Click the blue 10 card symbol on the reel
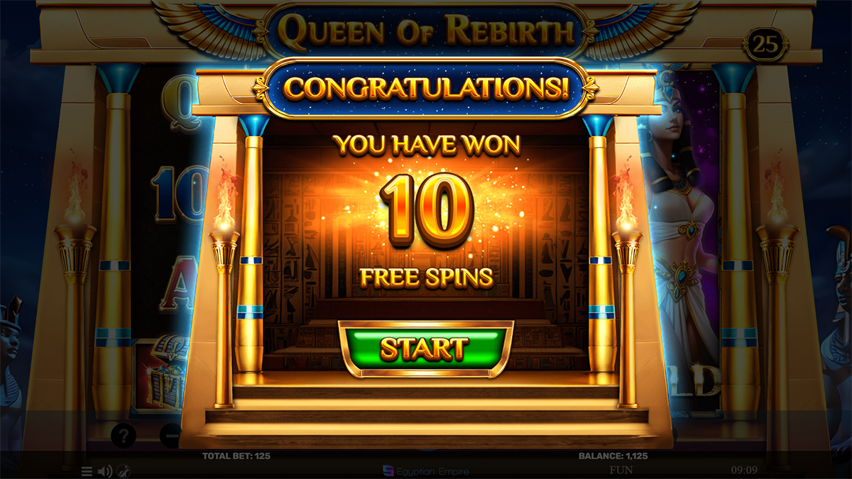The height and width of the screenshot is (479, 852). [x=177, y=194]
